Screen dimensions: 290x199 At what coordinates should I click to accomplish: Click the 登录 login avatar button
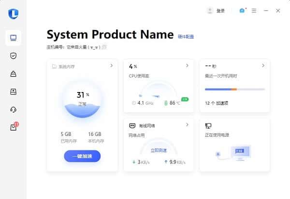coord(216,11)
